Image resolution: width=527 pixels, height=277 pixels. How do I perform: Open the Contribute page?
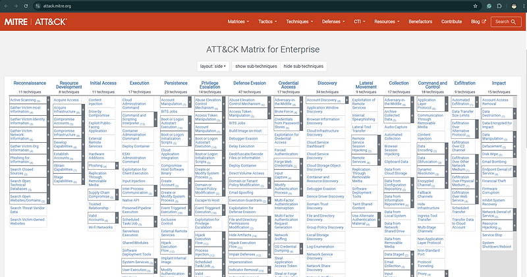[x=451, y=22]
